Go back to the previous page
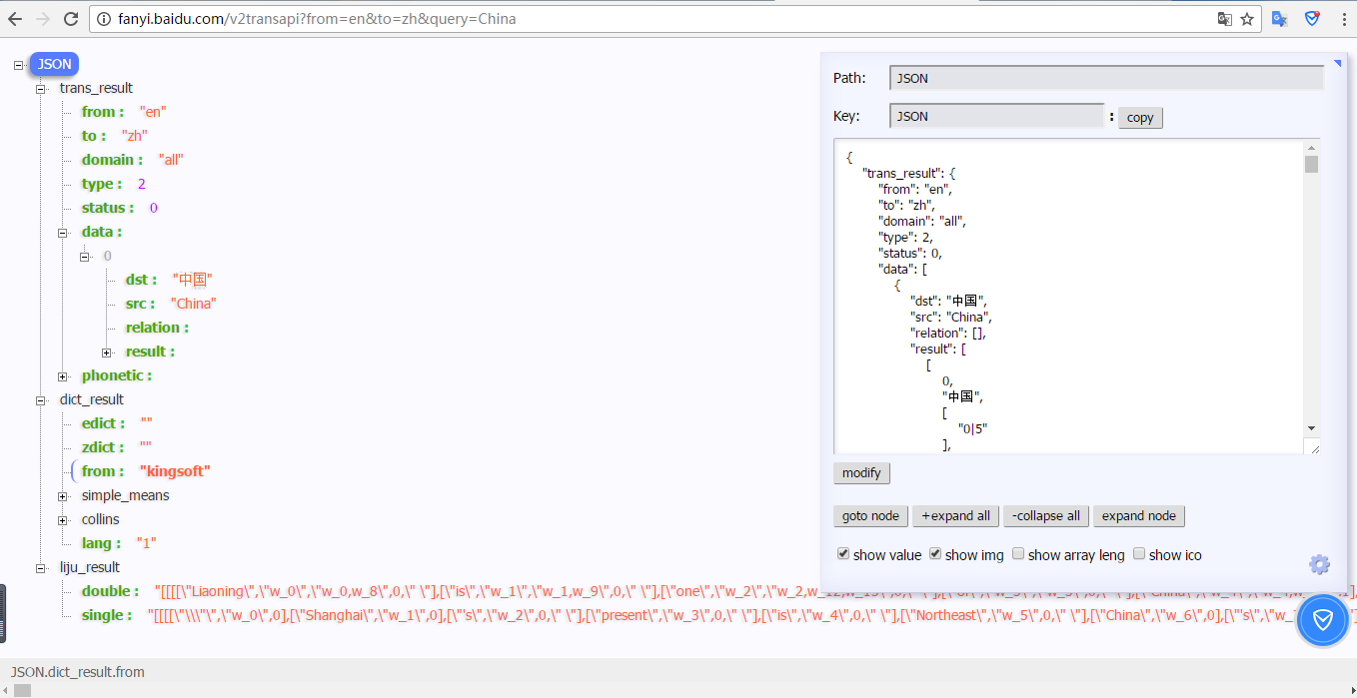The height and width of the screenshot is (698, 1357). (x=15, y=18)
